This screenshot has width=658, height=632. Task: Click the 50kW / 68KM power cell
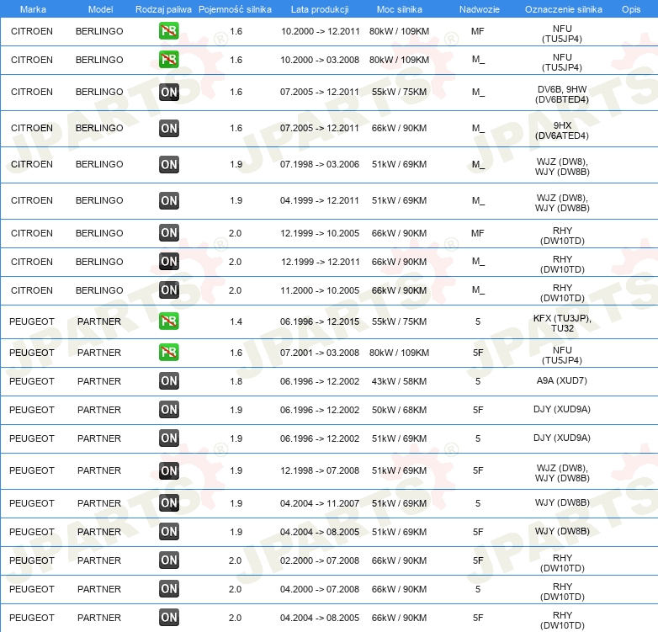[x=399, y=410]
